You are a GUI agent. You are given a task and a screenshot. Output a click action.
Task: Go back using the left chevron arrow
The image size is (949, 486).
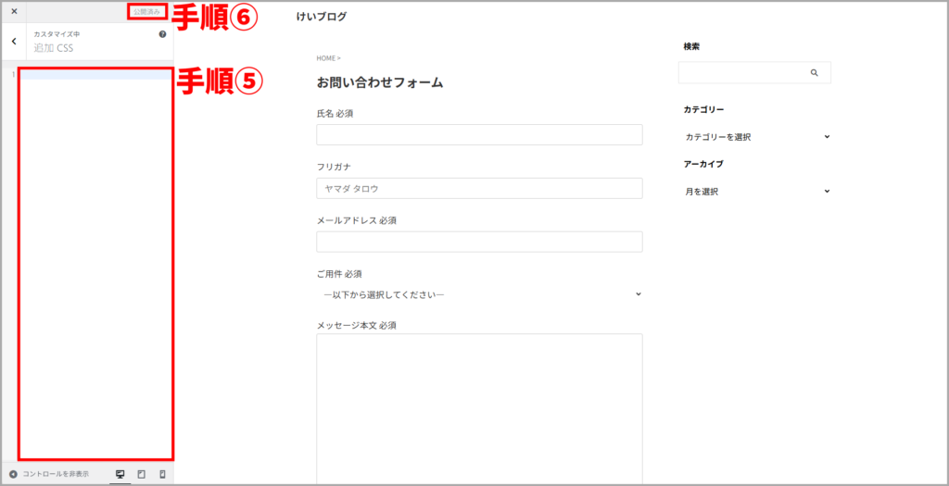coord(14,42)
